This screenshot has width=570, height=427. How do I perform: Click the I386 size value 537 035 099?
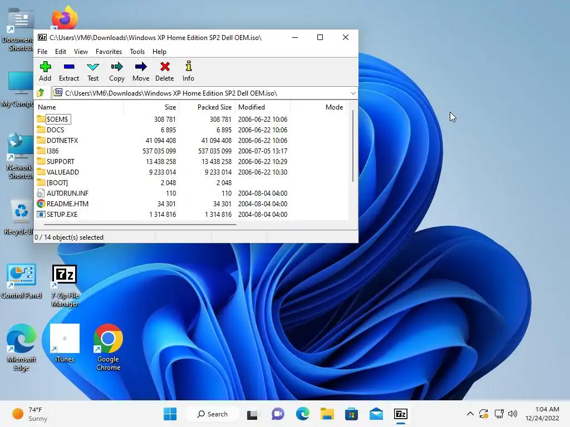tap(159, 151)
